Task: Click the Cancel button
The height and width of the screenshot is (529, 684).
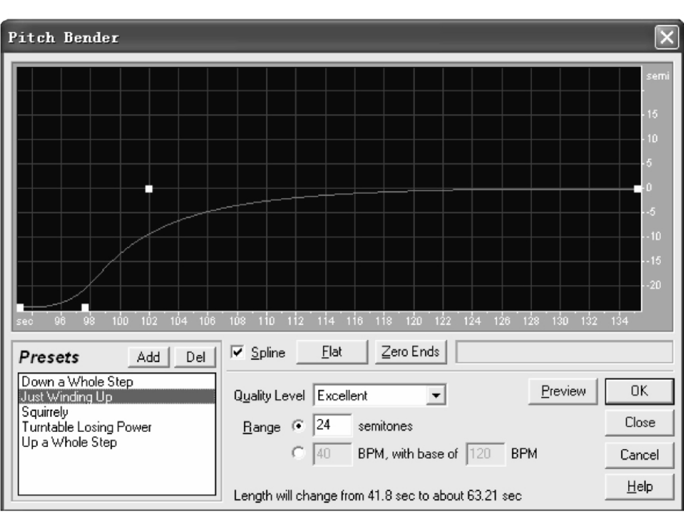Action: 639,455
